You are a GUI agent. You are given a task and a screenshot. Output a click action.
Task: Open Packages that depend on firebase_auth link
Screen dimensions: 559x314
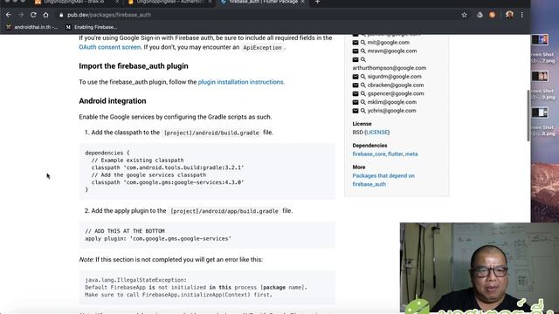(383, 180)
